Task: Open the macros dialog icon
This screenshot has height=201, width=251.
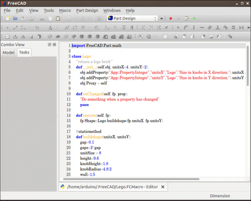Action: click(187, 18)
